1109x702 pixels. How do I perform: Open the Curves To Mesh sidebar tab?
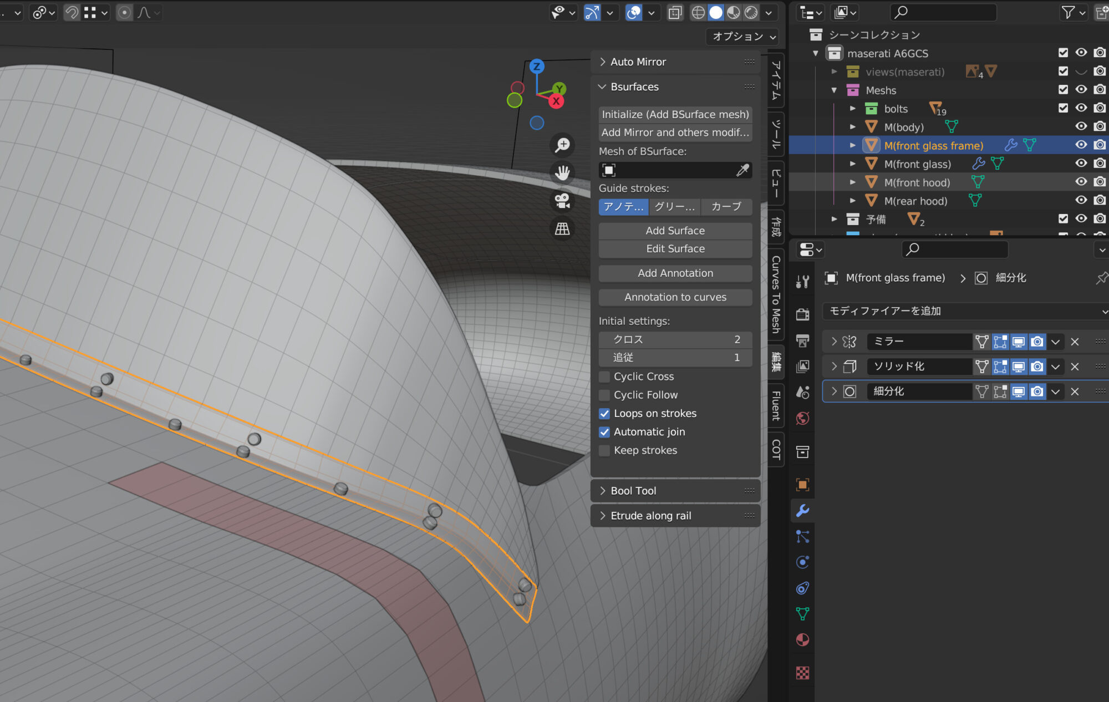click(x=776, y=294)
